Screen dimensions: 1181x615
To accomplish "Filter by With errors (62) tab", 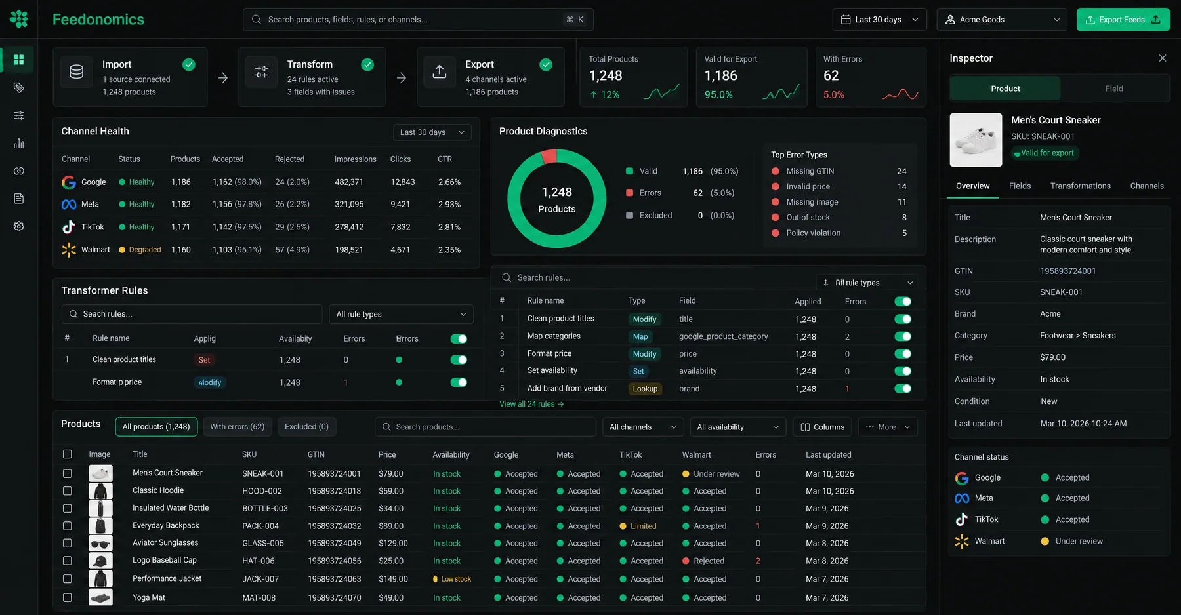I will [238, 427].
